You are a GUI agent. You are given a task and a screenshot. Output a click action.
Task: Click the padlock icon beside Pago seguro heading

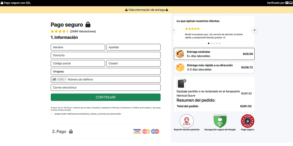88,25
